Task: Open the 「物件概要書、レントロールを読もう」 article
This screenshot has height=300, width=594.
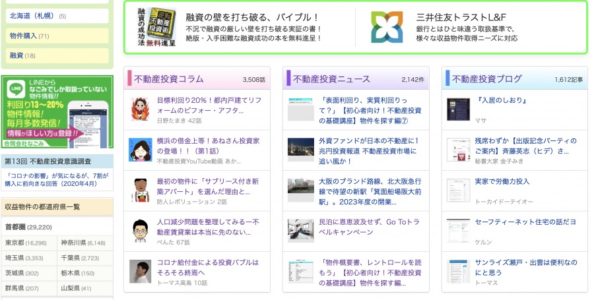Action: (370, 273)
